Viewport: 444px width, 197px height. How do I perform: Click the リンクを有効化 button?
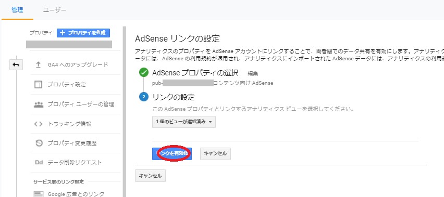click(x=172, y=153)
